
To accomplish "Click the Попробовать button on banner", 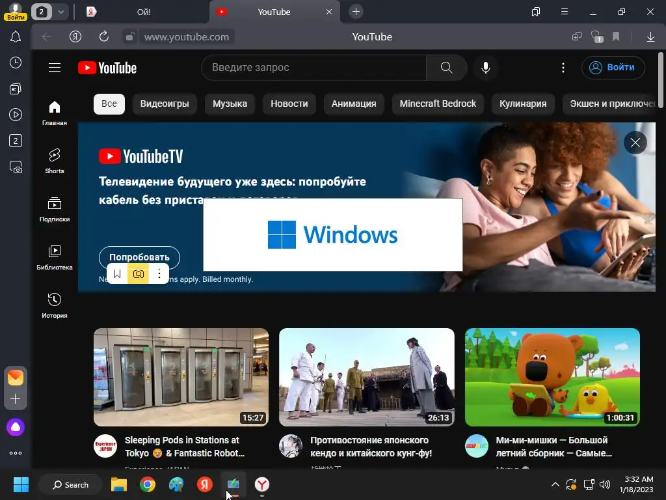I will (139, 257).
